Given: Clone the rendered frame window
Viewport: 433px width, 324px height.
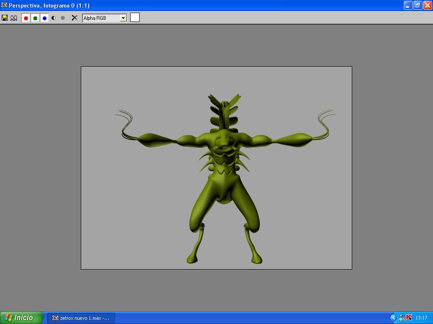Looking at the screenshot, I should (x=14, y=18).
